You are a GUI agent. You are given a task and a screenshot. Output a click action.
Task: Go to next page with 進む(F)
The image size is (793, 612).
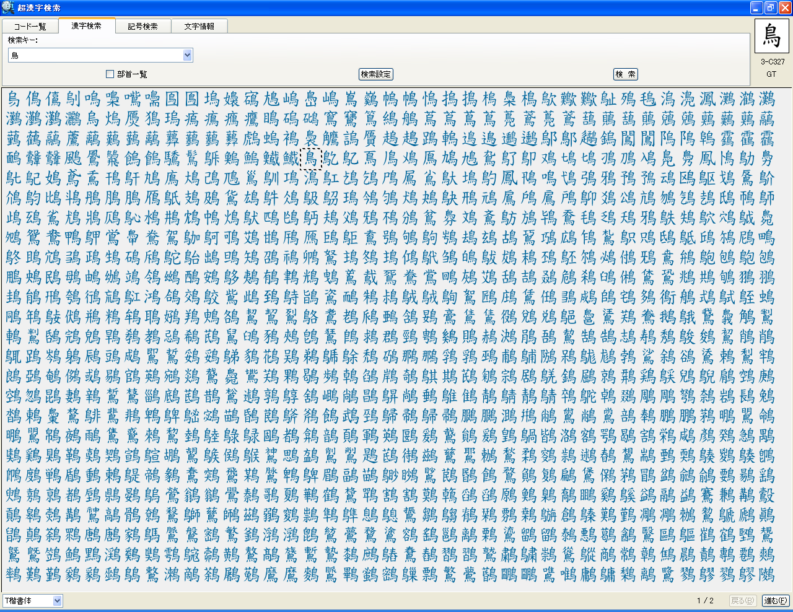tap(775, 600)
